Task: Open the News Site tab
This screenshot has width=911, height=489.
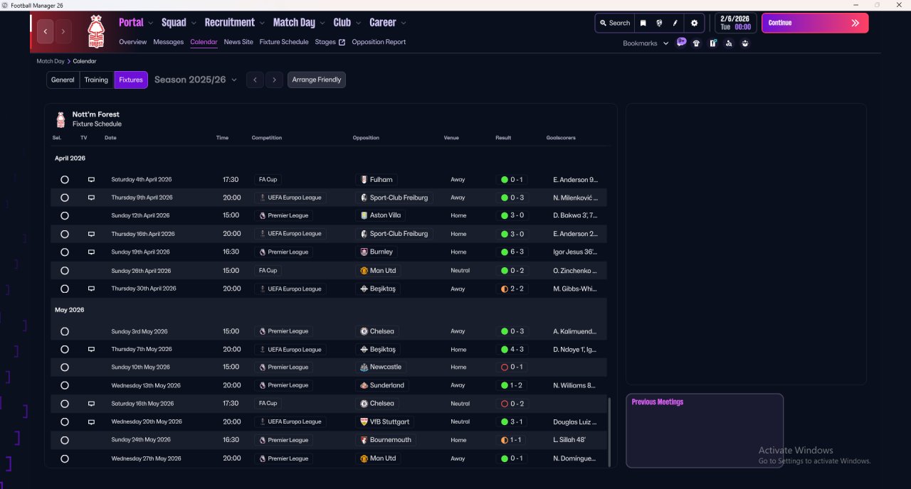Action: coord(238,42)
